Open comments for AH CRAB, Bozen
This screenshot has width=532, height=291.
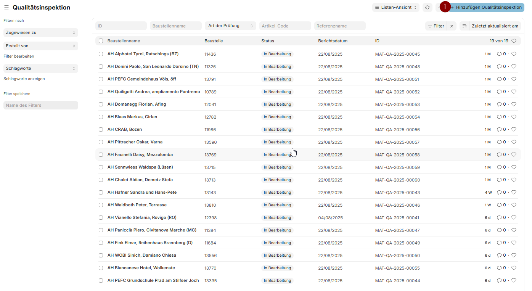pos(501,129)
